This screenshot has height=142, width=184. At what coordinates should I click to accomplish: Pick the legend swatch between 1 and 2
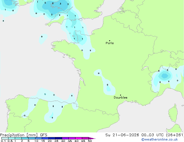[x=18, y=138]
